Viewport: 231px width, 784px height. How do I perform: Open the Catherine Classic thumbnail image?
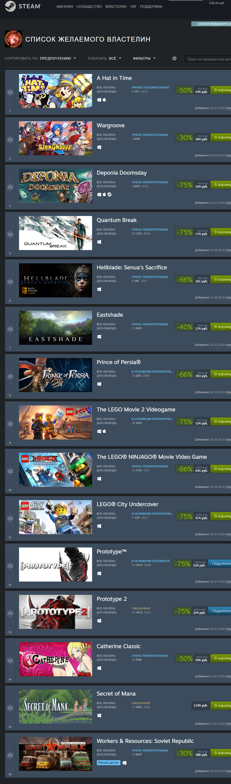coord(55,659)
